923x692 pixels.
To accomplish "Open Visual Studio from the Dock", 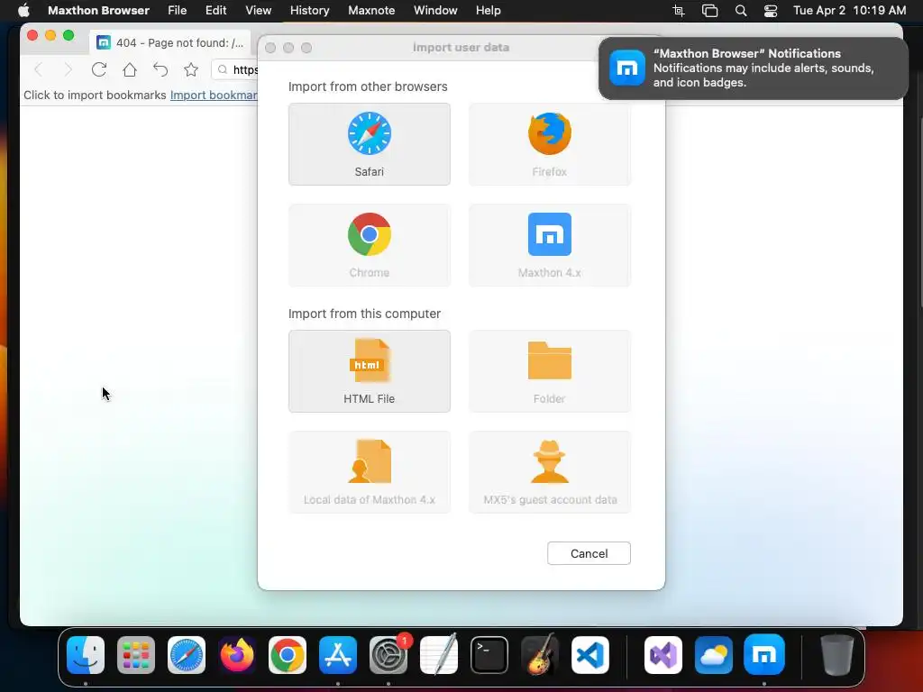I will point(663,655).
